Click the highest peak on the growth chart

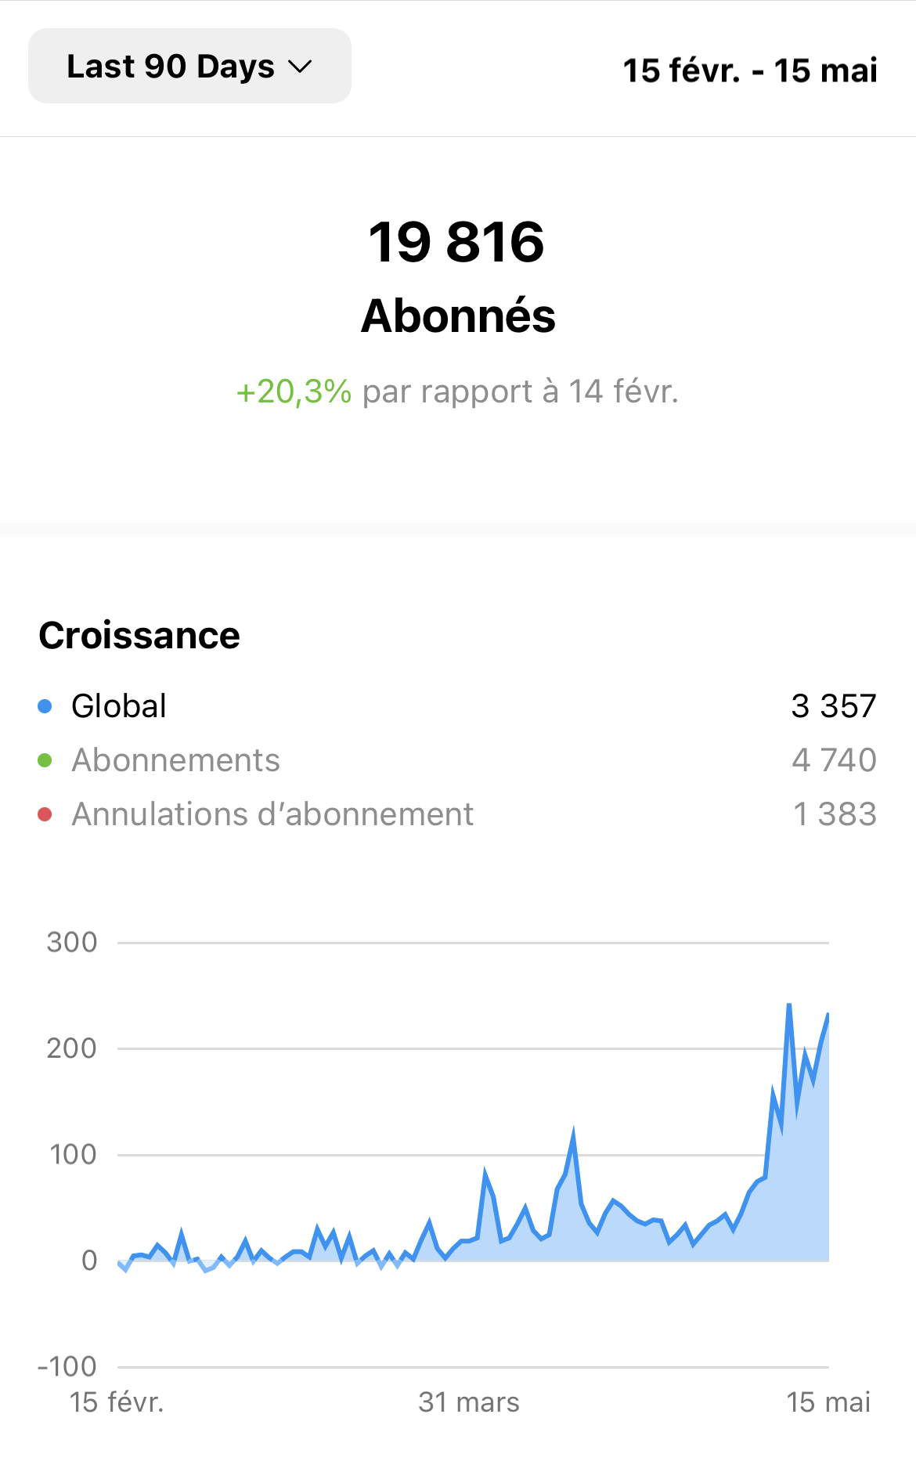tap(788, 1005)
